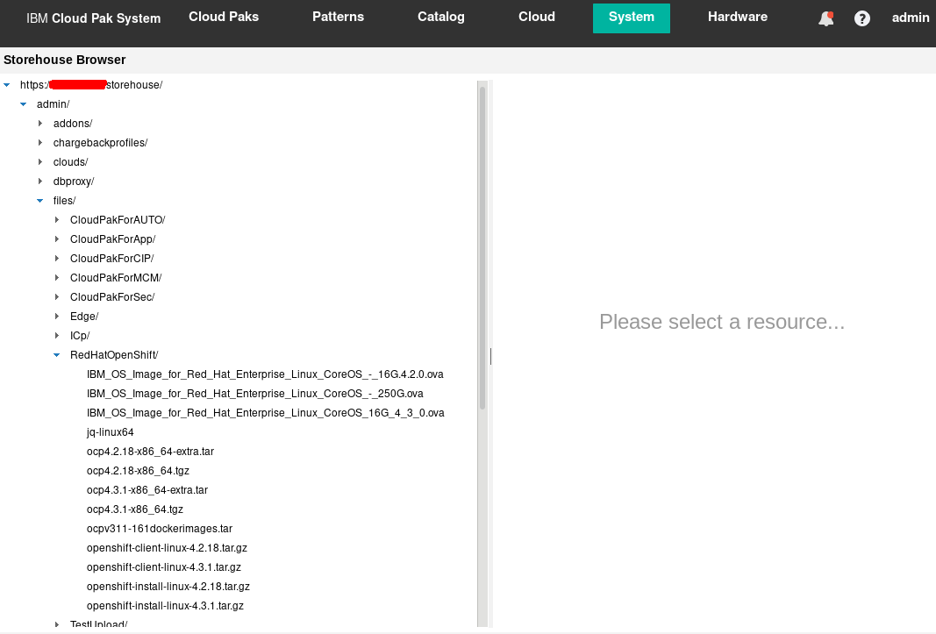This screenshot has height=634, width=936.
Task: Select the System menu tab
Action: pos(632,18)
